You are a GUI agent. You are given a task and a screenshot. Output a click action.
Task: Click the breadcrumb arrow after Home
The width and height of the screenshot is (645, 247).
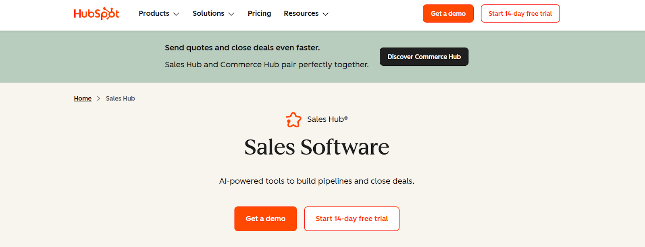[x=98, y=98]
